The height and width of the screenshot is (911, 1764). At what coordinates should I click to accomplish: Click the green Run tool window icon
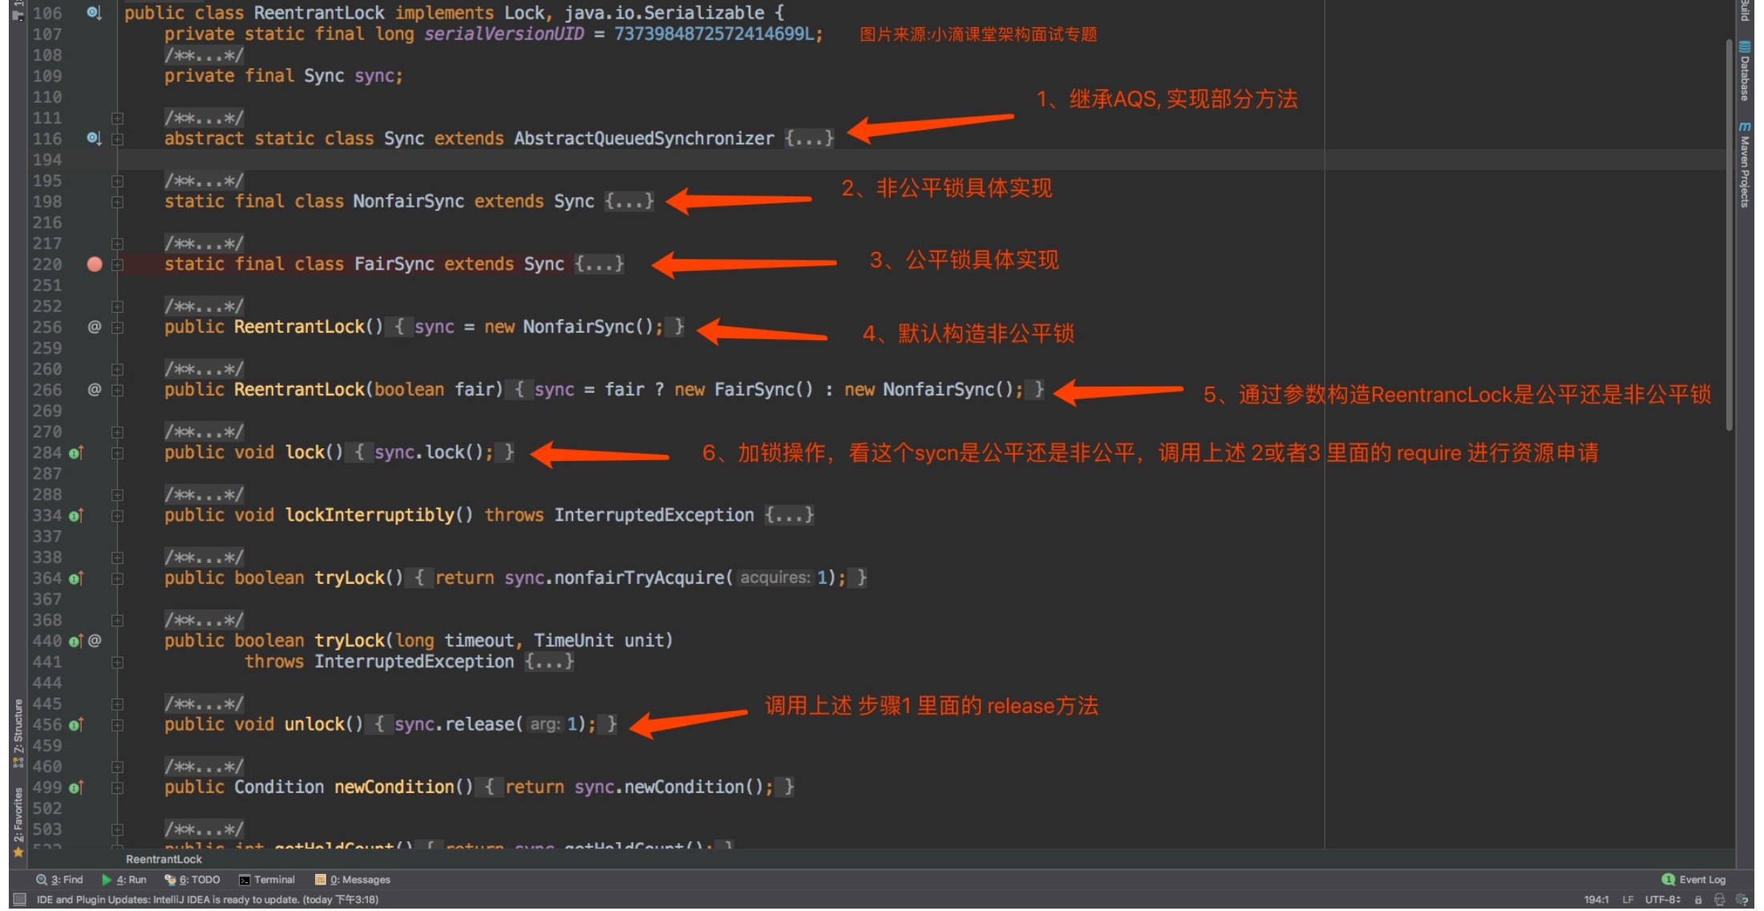(x=107, y=879)
